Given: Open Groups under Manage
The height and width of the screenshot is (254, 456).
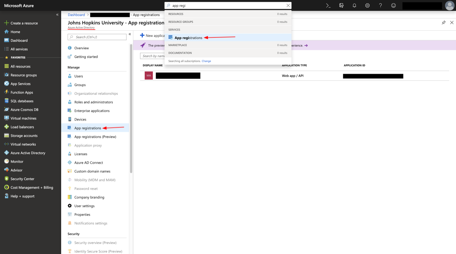Looking at the screenshot, I should pyautogui.click(x=80, y=85).
